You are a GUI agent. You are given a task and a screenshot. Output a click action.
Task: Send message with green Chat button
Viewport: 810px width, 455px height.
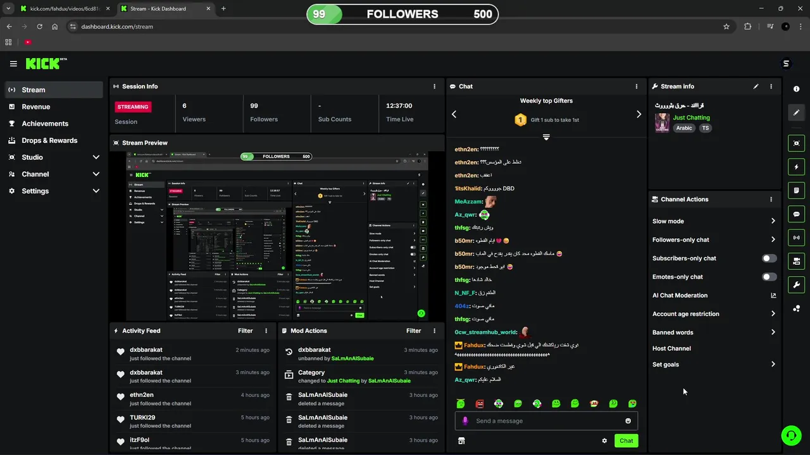[x=626, y=441]
